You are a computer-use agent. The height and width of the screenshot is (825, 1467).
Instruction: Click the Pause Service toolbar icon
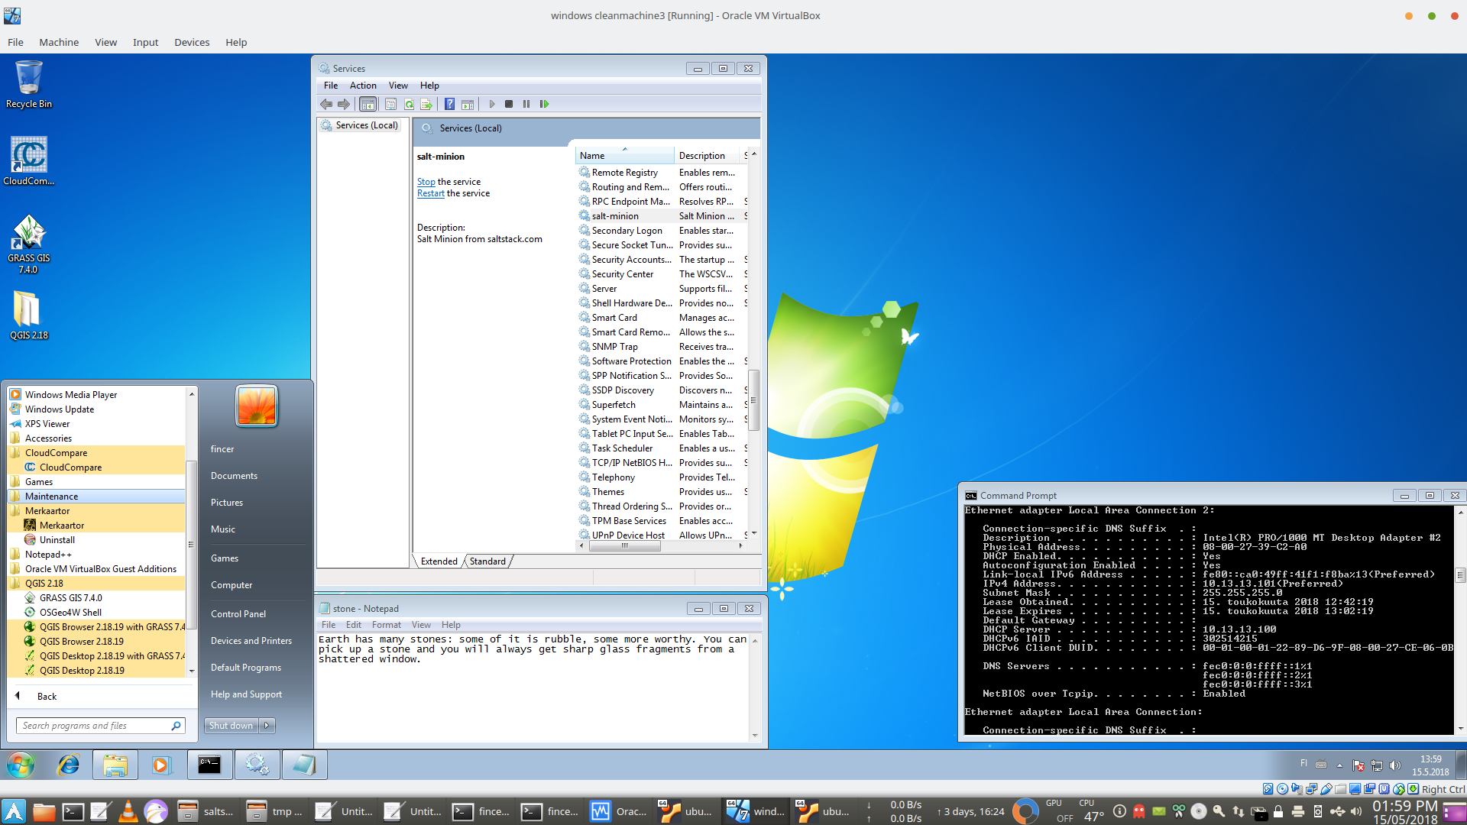[x=526, y=104]
